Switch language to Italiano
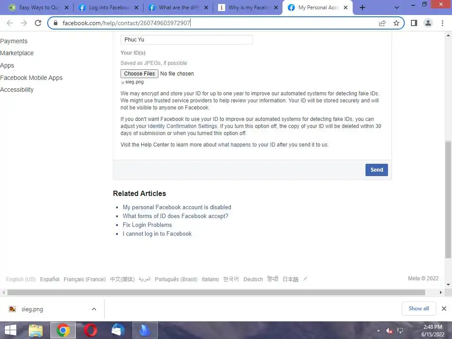Image resolution: width=452 pixels, height=339 pixels. 210,279
